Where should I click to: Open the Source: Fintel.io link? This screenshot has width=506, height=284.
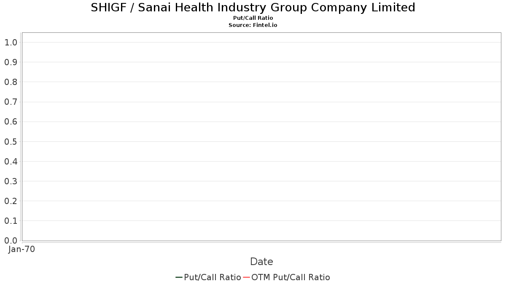[253, 25]
